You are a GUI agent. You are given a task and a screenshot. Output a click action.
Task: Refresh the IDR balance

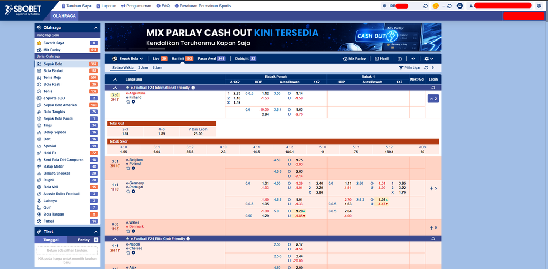(x=425, y=6)
